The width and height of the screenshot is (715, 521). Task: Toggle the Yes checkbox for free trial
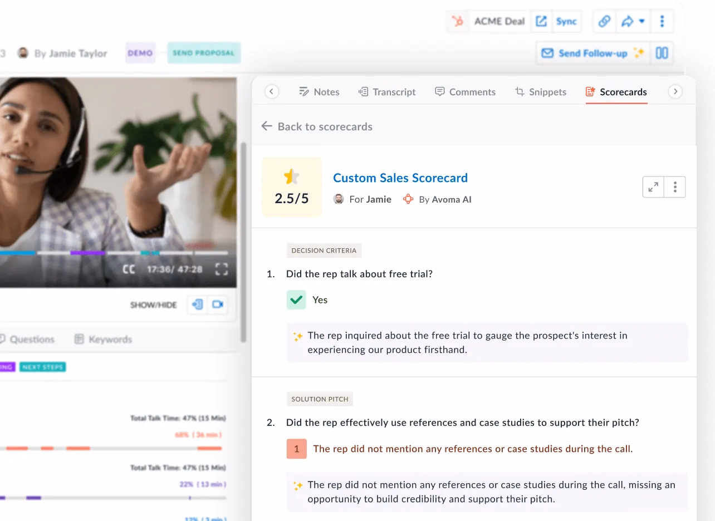click(x=296, y=299)
